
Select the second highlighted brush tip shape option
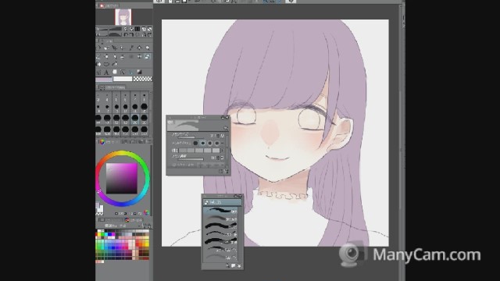point(203,144)
